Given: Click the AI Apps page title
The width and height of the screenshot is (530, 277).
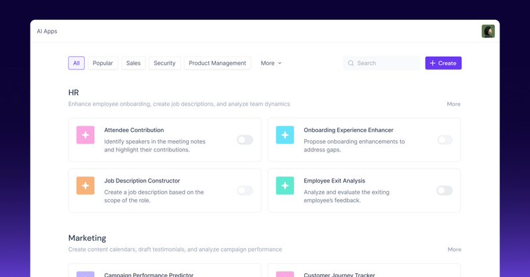Looking at the screenshot, I should 47,31.
